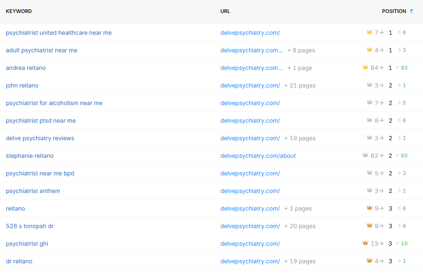The height and width of the screenshot is (275, 423).
Task: Click previous position '84' in andrea reitano row
Action: [x=374, y=68]
